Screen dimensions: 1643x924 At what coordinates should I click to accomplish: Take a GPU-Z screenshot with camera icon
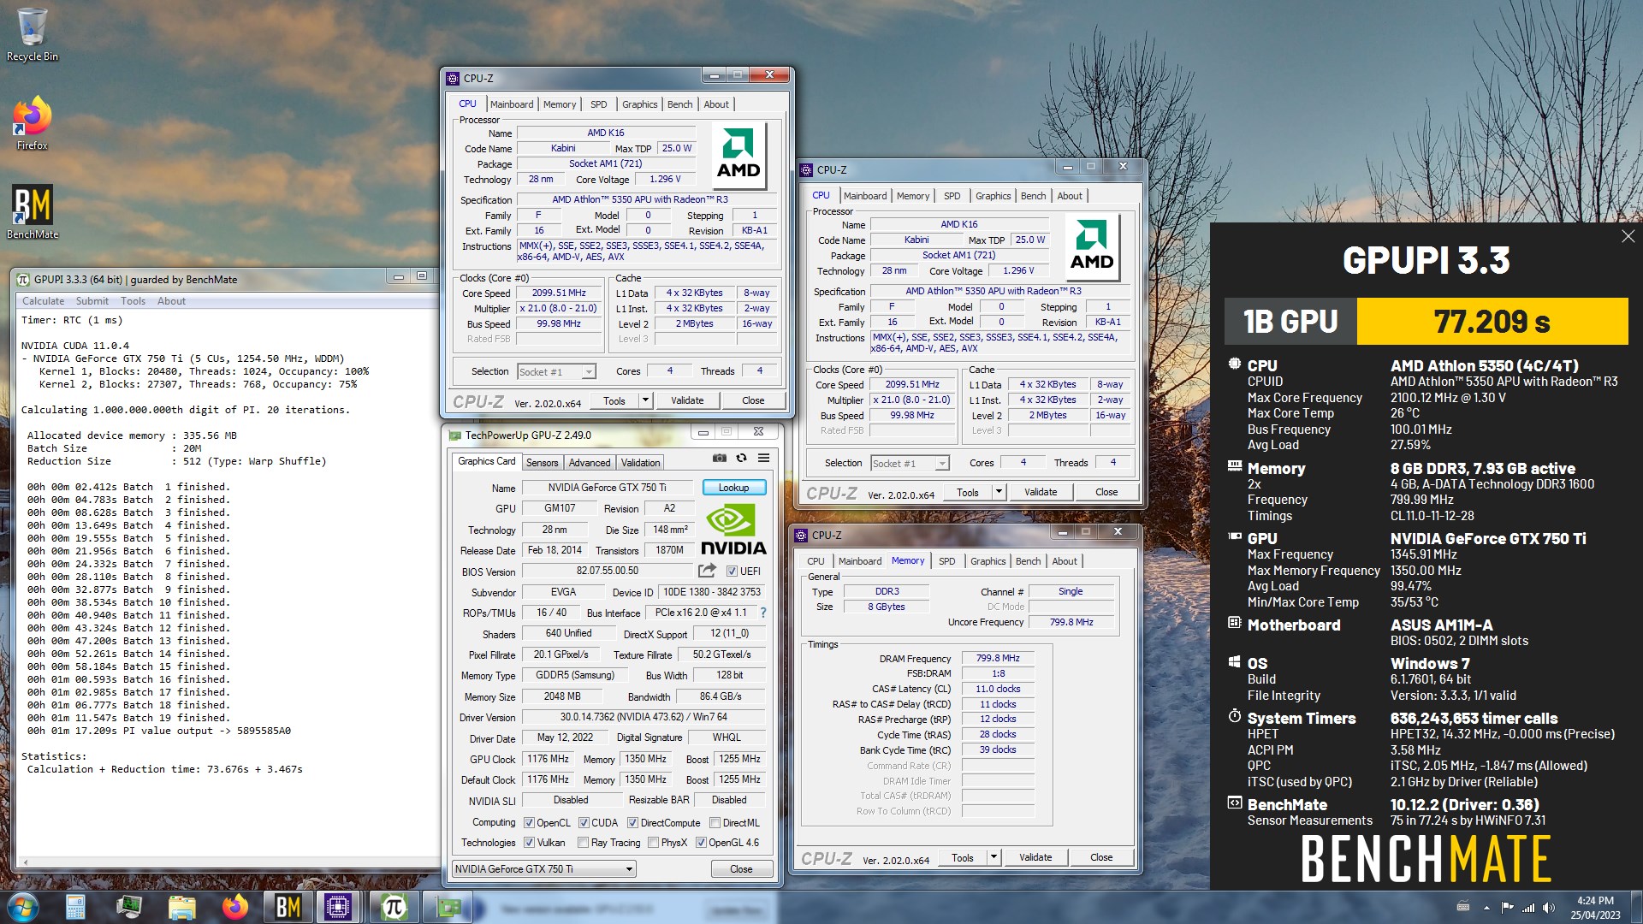(x=720, y=459)
